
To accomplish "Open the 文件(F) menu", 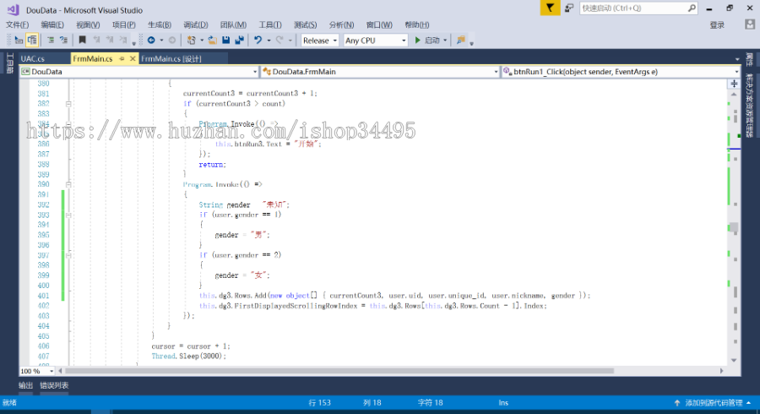I will point(18,25).
